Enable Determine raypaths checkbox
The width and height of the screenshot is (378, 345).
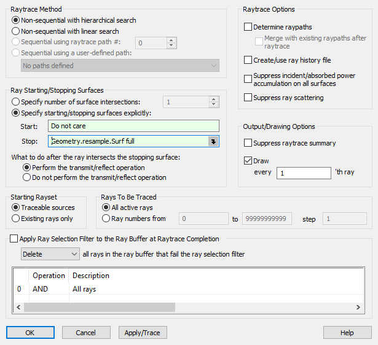point(248,27)
